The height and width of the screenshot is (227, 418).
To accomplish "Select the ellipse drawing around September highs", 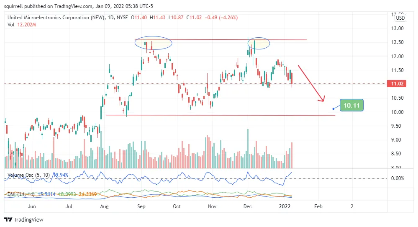I will tap(153, 43).
